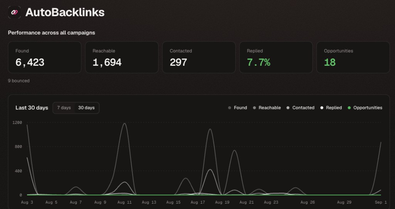Click the Aug 11 x-axis label

125,202
